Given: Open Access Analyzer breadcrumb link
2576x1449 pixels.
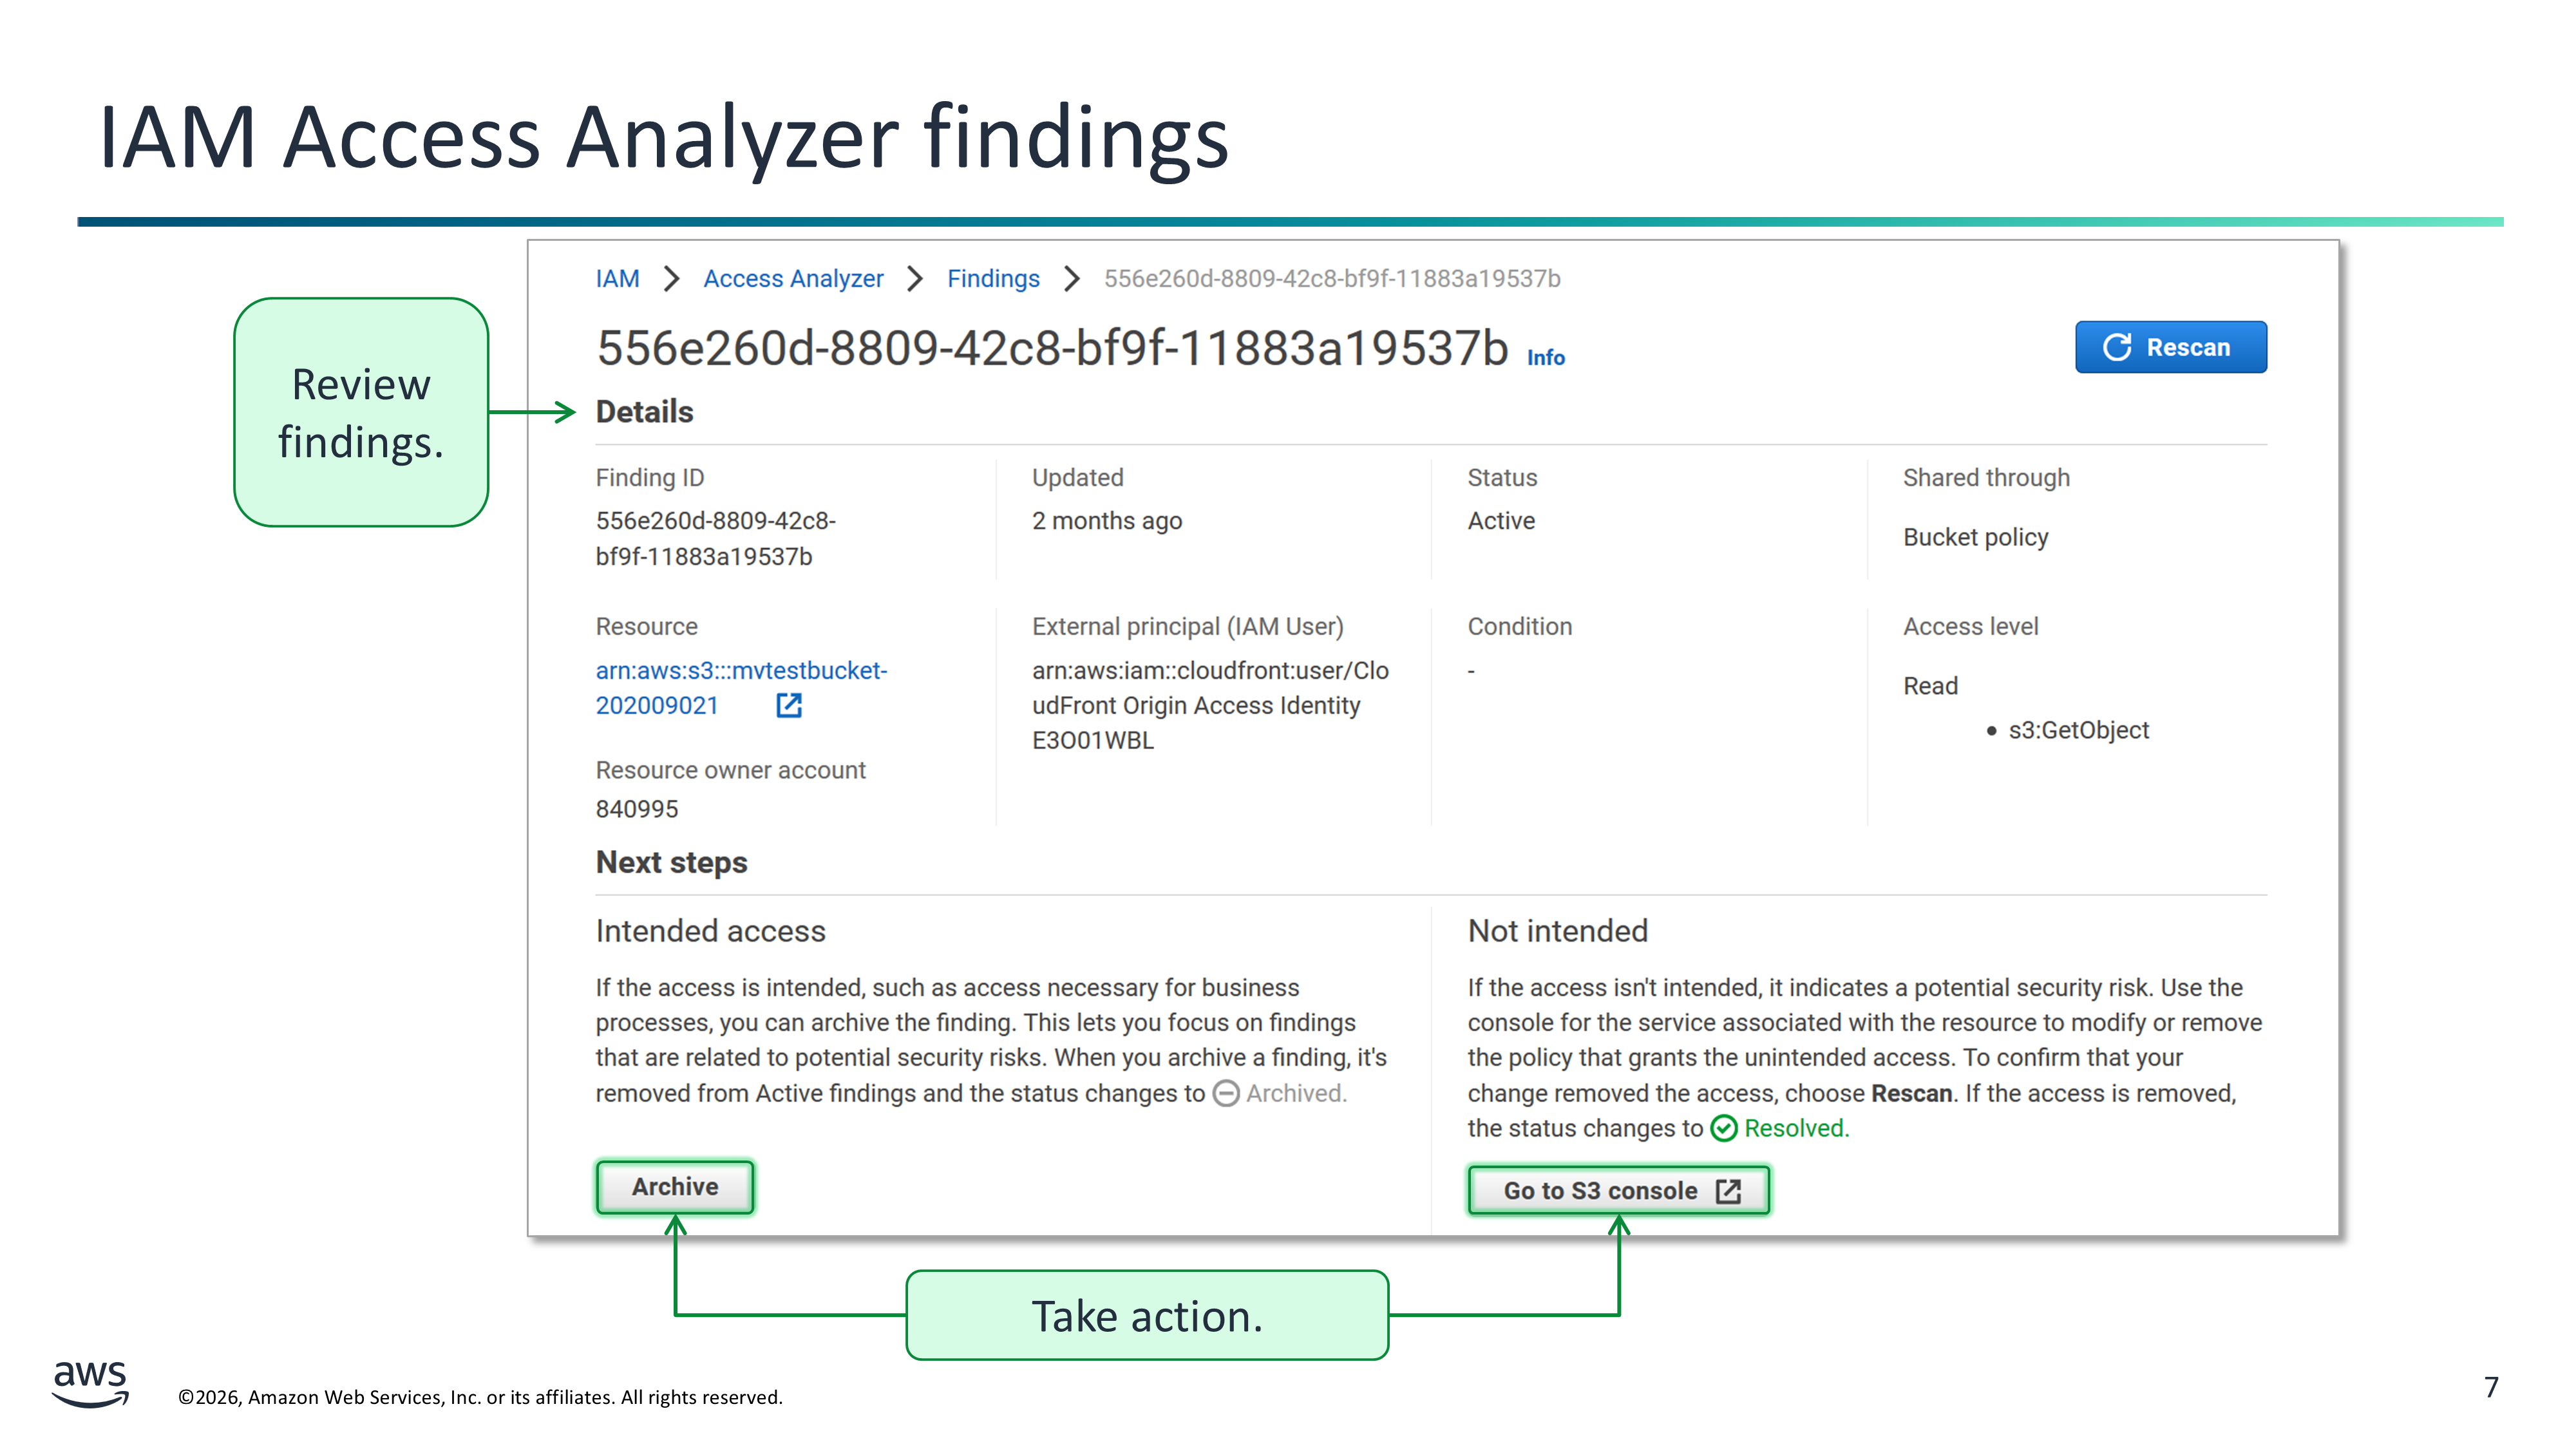Looking at the screenshot, I should click(x=793, y=279).
